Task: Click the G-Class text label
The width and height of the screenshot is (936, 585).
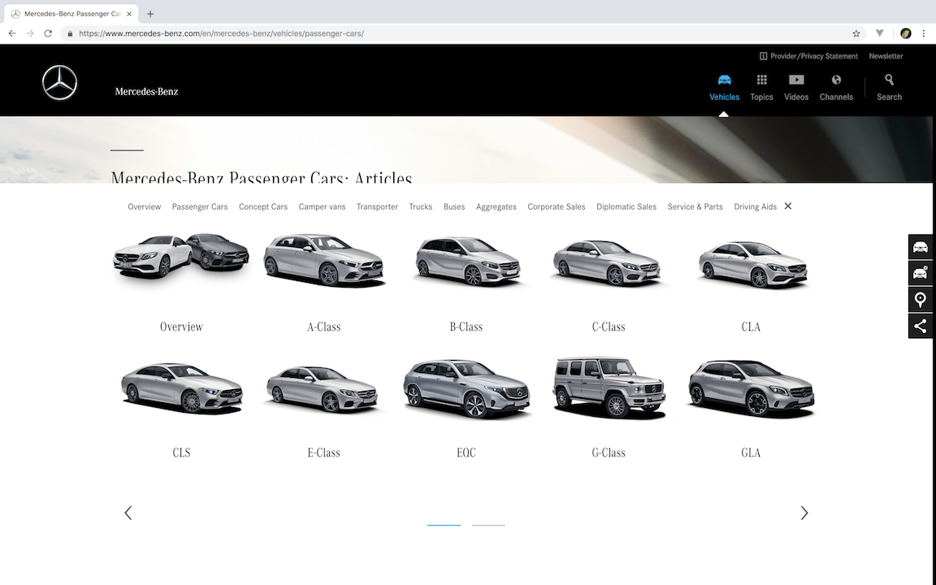Action: tap(609, 453)
